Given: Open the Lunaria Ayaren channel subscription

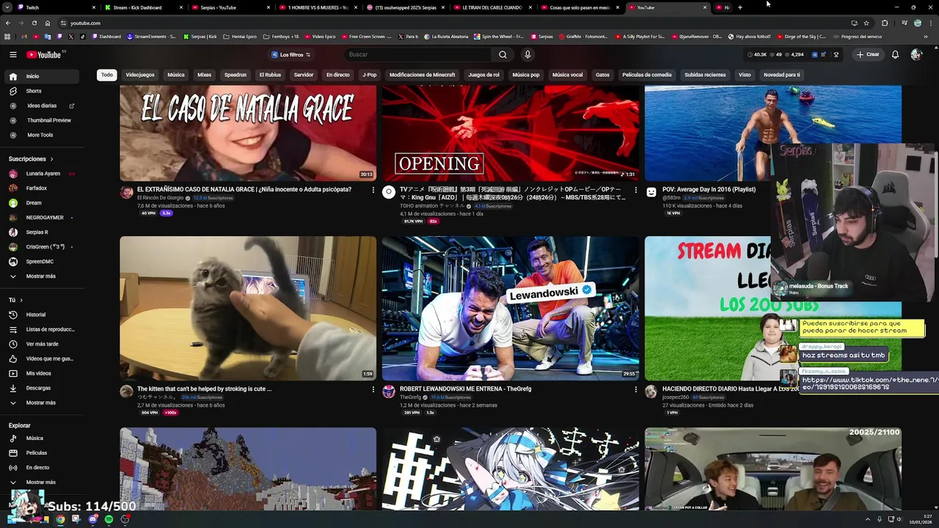Looking at the screenshot, I should click(41, 174).
